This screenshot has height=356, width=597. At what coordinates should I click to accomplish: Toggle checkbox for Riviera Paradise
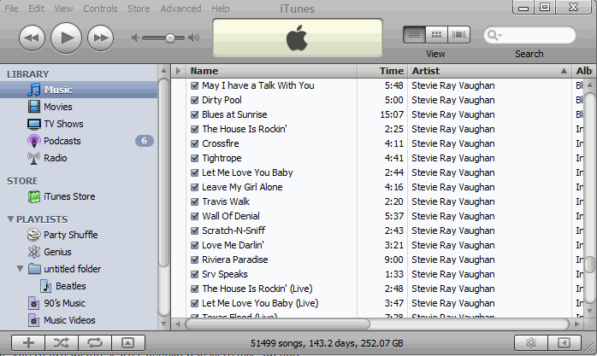point(195,260)
